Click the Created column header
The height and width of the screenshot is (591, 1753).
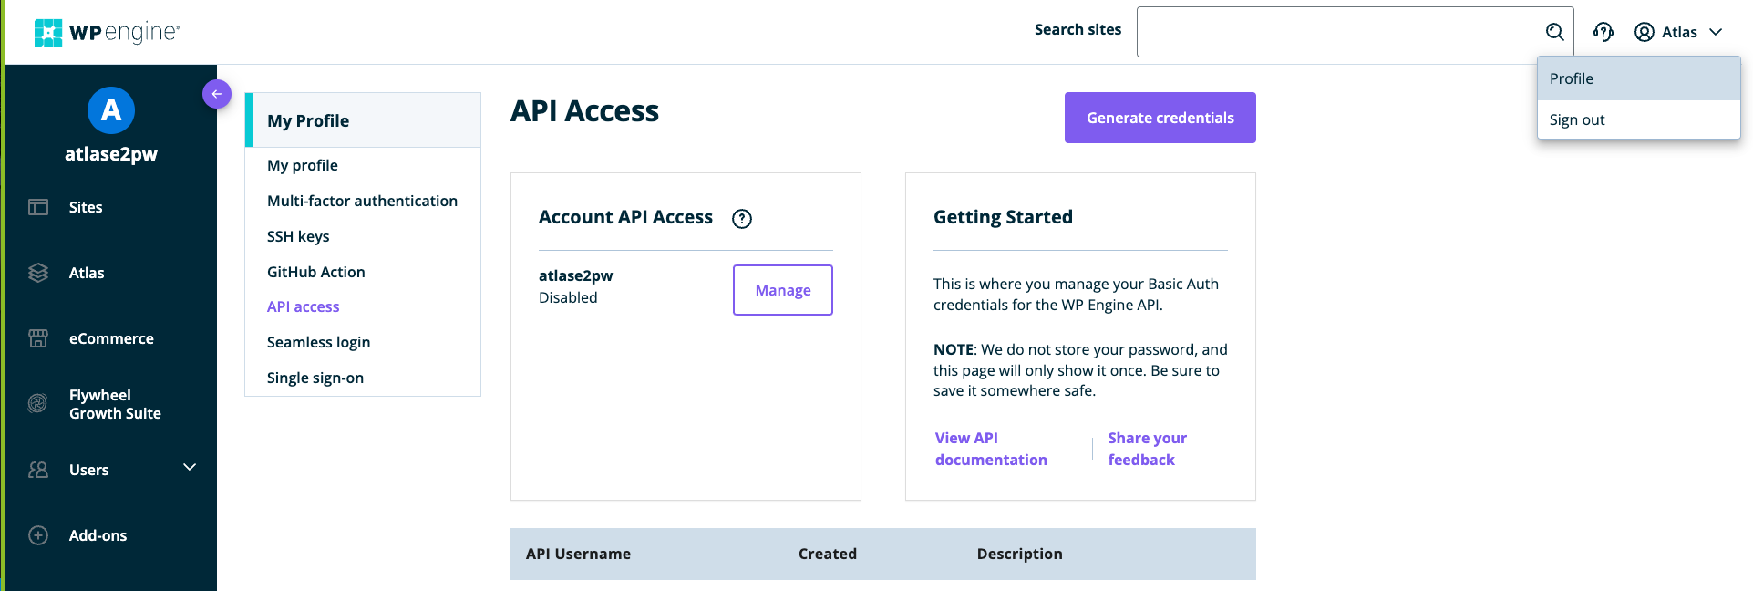pyautogui.click(x=827, y=554)
